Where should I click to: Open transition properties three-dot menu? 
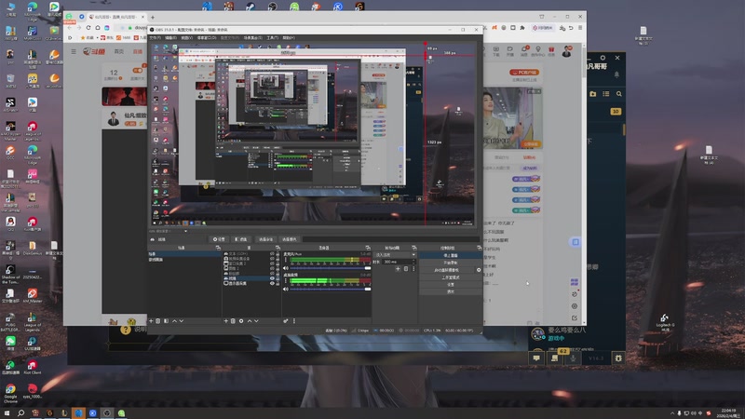click(413, 269)
